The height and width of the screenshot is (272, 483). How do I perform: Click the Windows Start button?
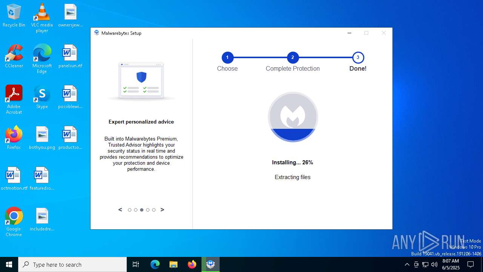(9, 264)
